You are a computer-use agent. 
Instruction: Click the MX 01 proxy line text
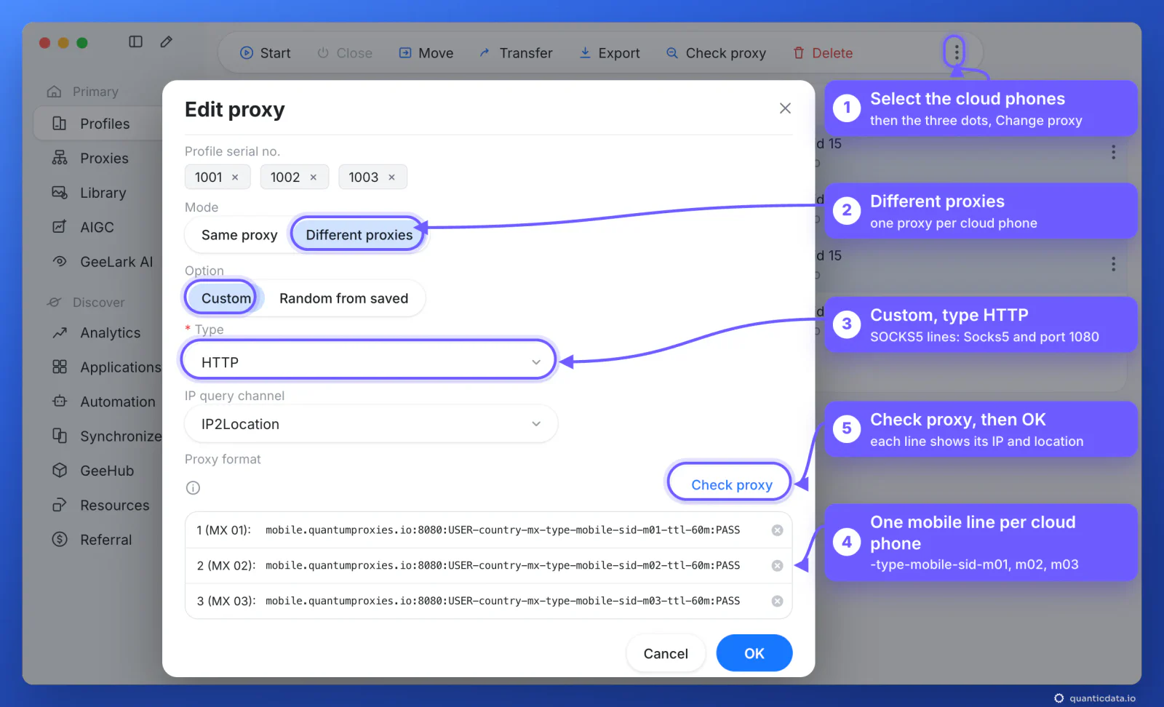pyautogui.click(x=503, y=530)
